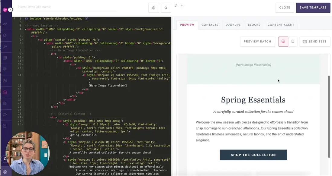Switch to the Contacts tab
332x176 pixels.
pyautogui.click(x=210, y=25)
